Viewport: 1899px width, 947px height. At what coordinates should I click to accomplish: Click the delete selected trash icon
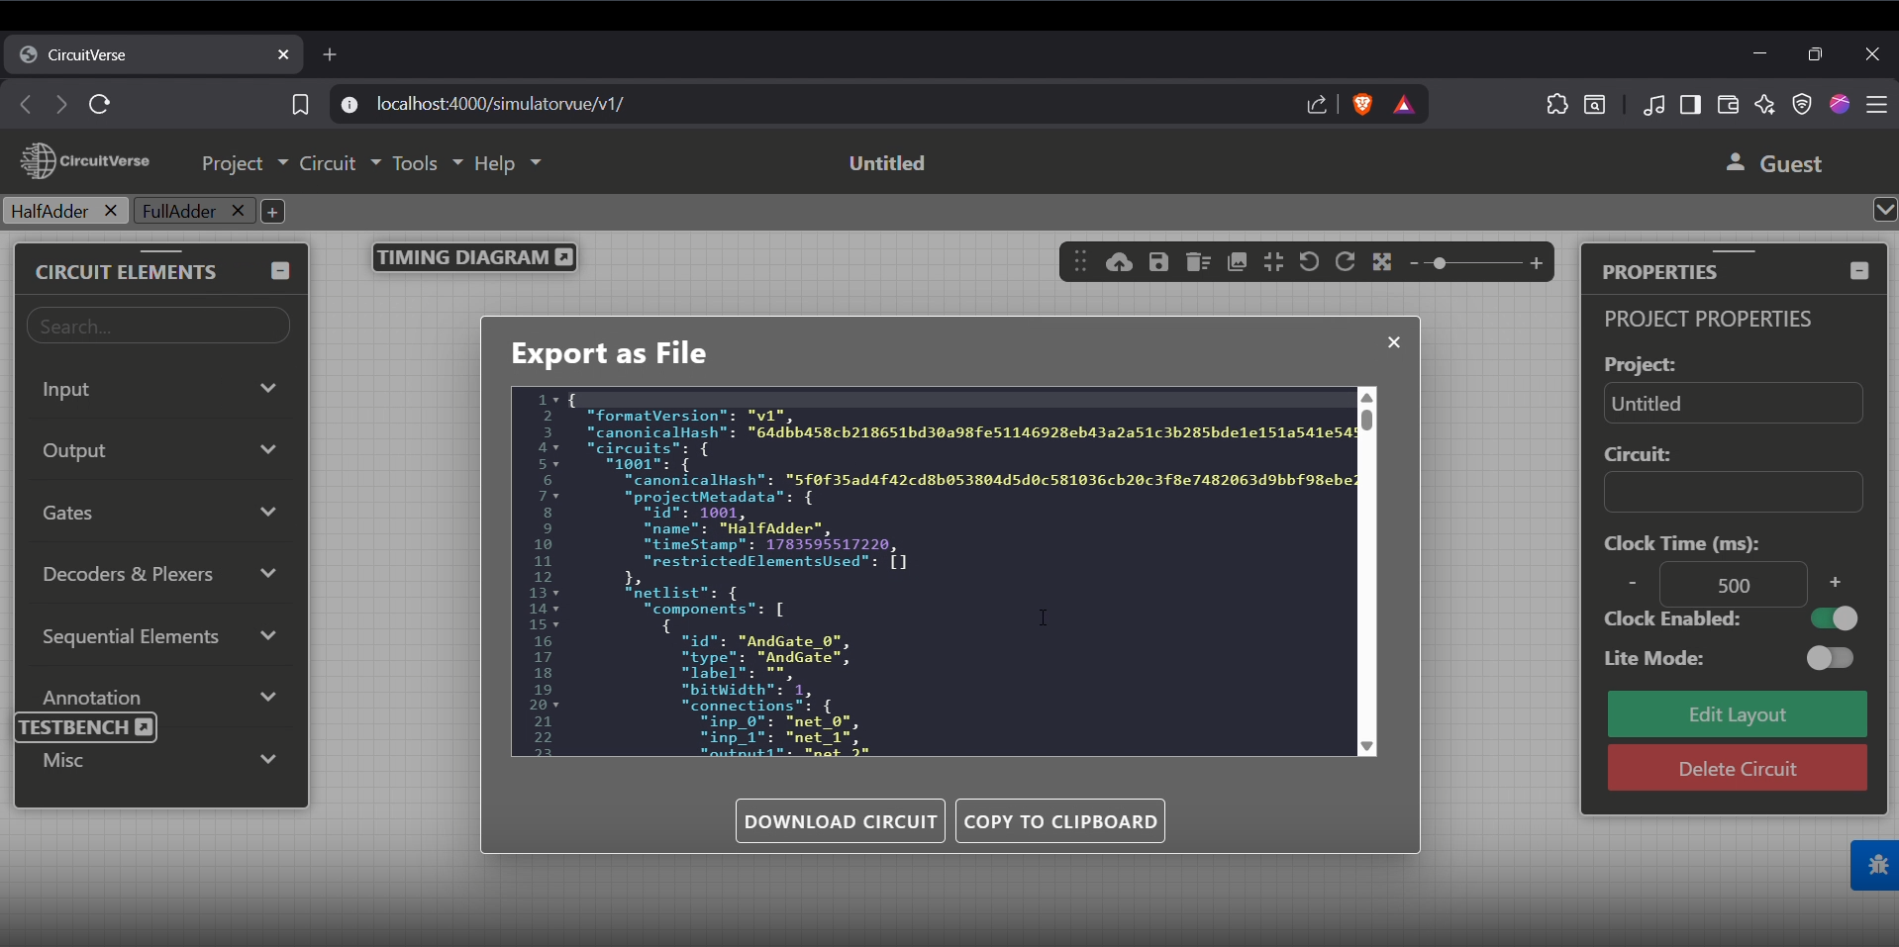1199,262
